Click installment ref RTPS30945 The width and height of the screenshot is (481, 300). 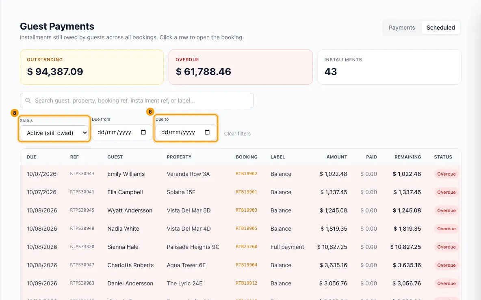pyautogui.click(x=82, y=210)
